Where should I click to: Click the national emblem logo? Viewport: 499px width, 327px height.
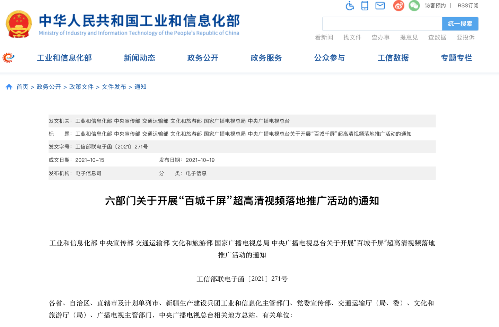coord(19,24)
